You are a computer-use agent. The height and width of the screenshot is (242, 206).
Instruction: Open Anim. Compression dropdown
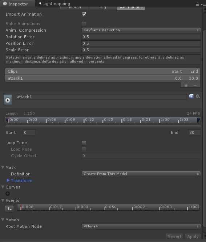(141, 30)
